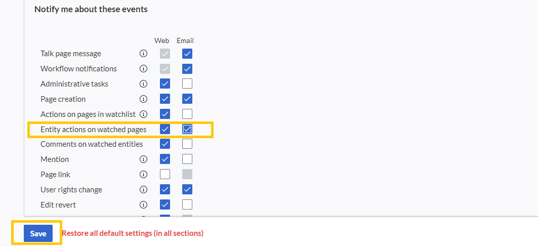Enable Email for Administrative tasks
Screen dimensions: 538x247
[187, 84]
